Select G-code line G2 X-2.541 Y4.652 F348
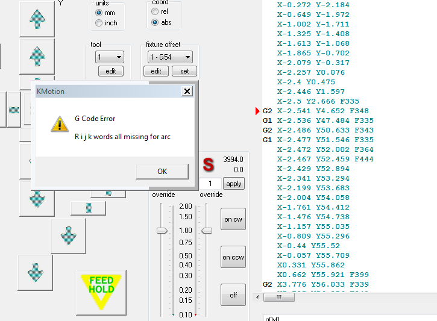 pyautogui.click(x=316, y=111)
